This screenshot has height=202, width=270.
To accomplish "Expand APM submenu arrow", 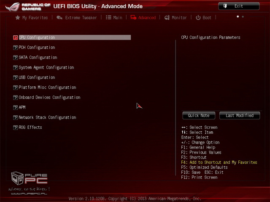I will (x=15, y=107).
